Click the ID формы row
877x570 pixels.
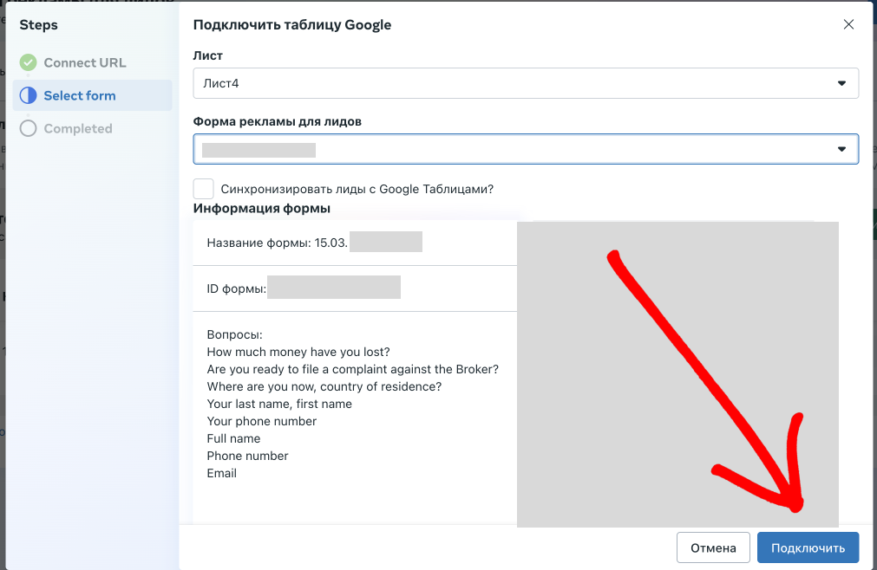[355, 288]
